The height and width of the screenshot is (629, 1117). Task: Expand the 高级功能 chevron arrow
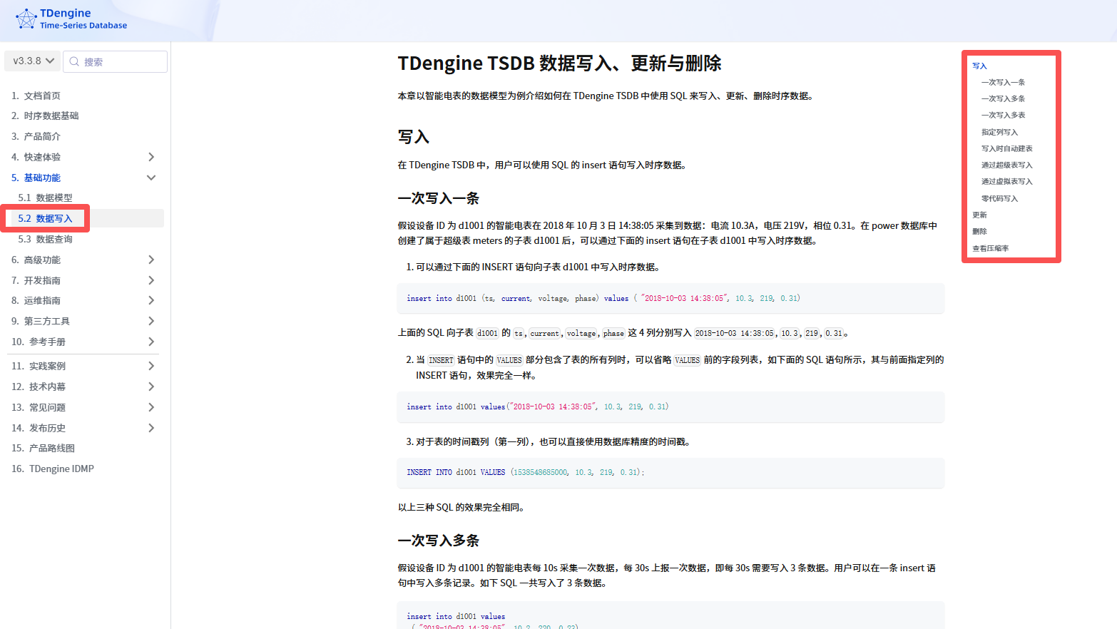(151, 260)
